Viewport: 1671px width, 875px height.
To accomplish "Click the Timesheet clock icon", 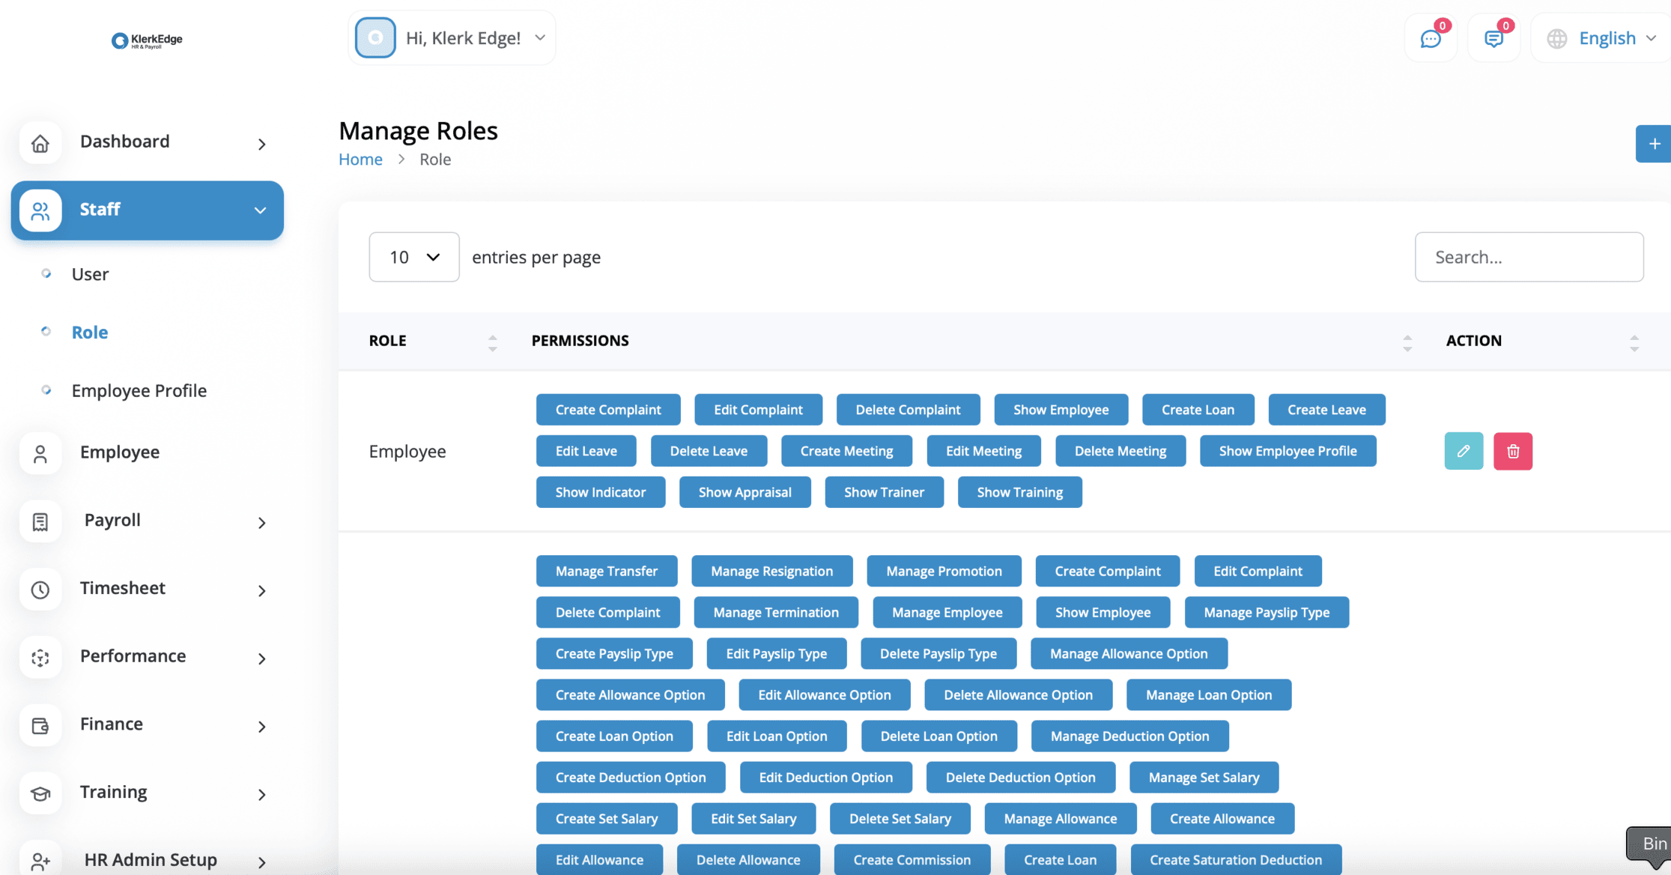I will tap(40, 590).
